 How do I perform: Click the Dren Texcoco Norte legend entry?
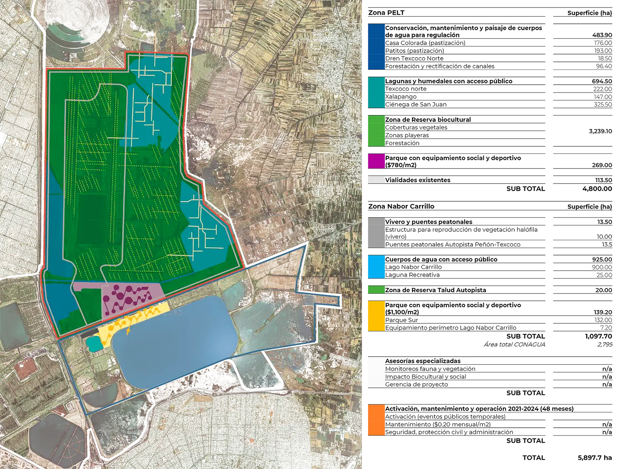pyautogui.click(x=414, y=58)
